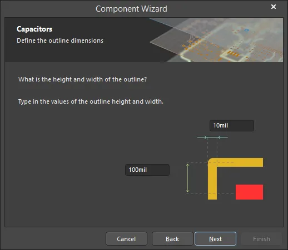
Task: Click the Component Wizard title bar
Action: [x=131, y=9]
